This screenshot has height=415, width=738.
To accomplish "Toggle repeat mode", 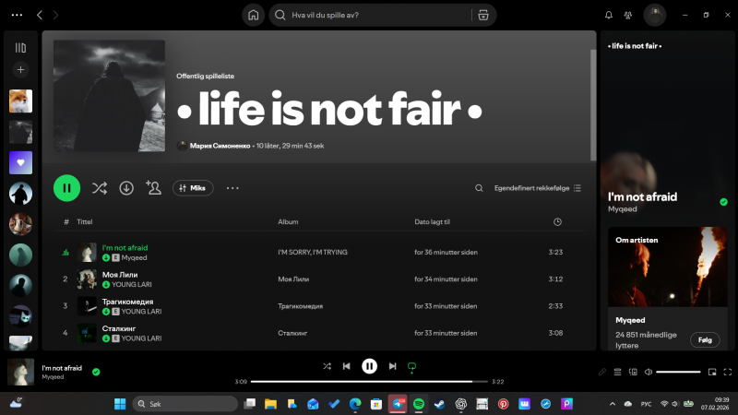I will (x=411, y=367).
